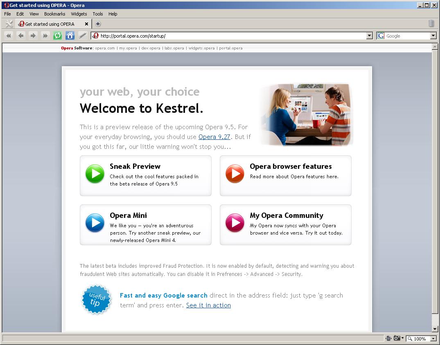
Task: Open the panels toggle wrench icon
Action: pyautogui.click(x=9, y=24)
